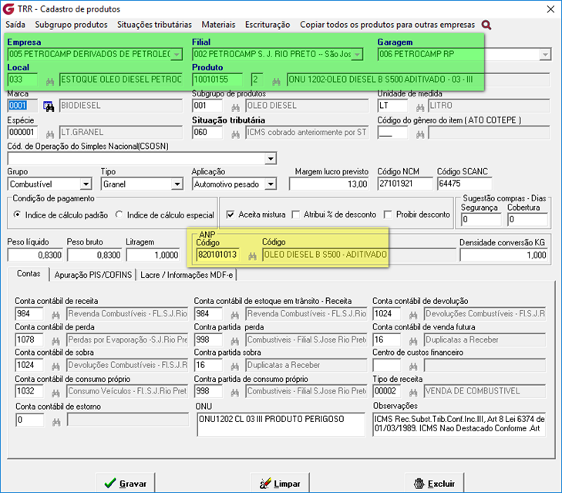Open Local lookup binoculars icon

click(50, 82)
